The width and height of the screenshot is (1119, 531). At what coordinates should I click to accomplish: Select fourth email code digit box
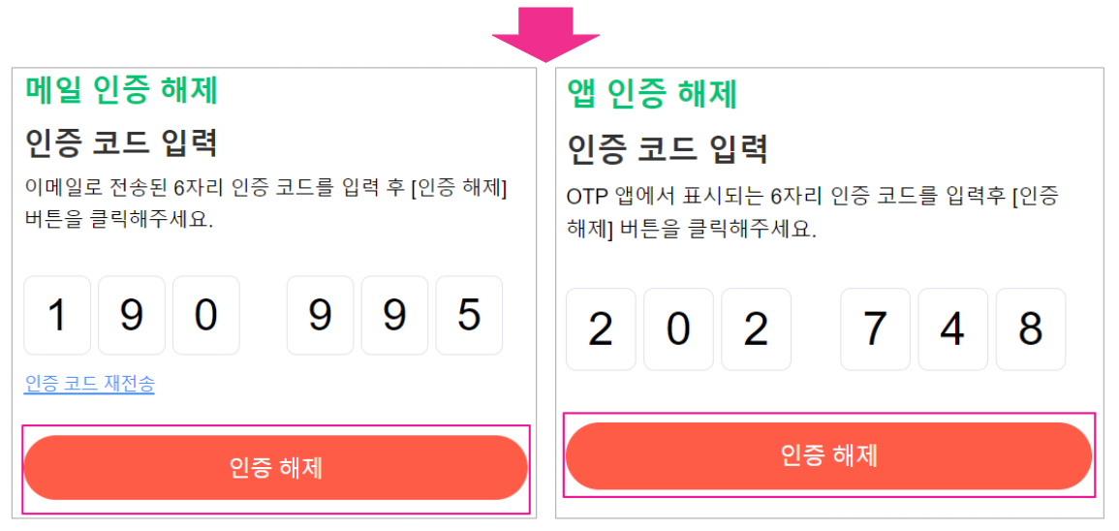[320, 315]
